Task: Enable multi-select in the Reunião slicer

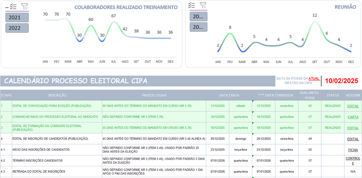Action: click(191, 5)
